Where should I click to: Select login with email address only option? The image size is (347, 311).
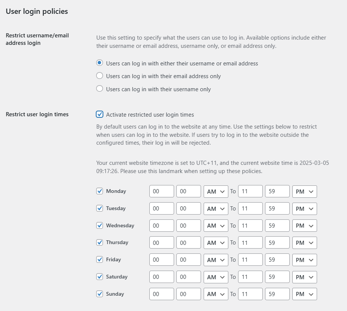(x=100, y=76)
